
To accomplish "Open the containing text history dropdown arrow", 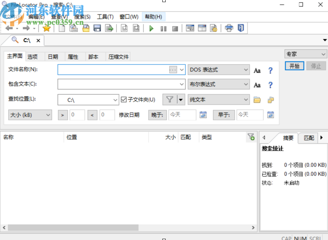I will [x=182, y=84].
